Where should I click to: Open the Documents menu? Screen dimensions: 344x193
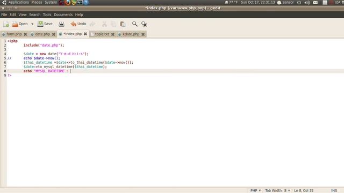click(x=63, y=14)
